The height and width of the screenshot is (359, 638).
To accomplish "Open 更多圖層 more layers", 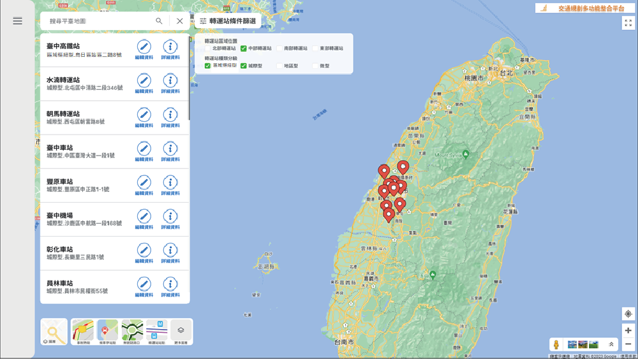I will tap(181, 332).
